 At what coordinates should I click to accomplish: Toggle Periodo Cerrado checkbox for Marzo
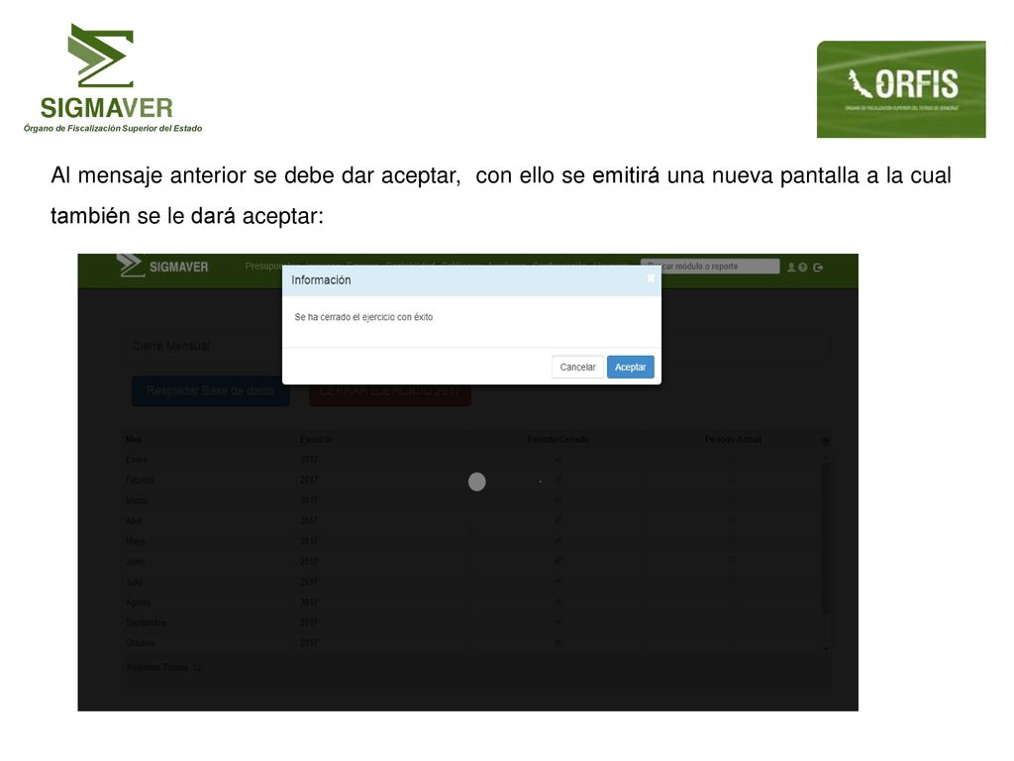pyautogui.click(x=558, y=500)
